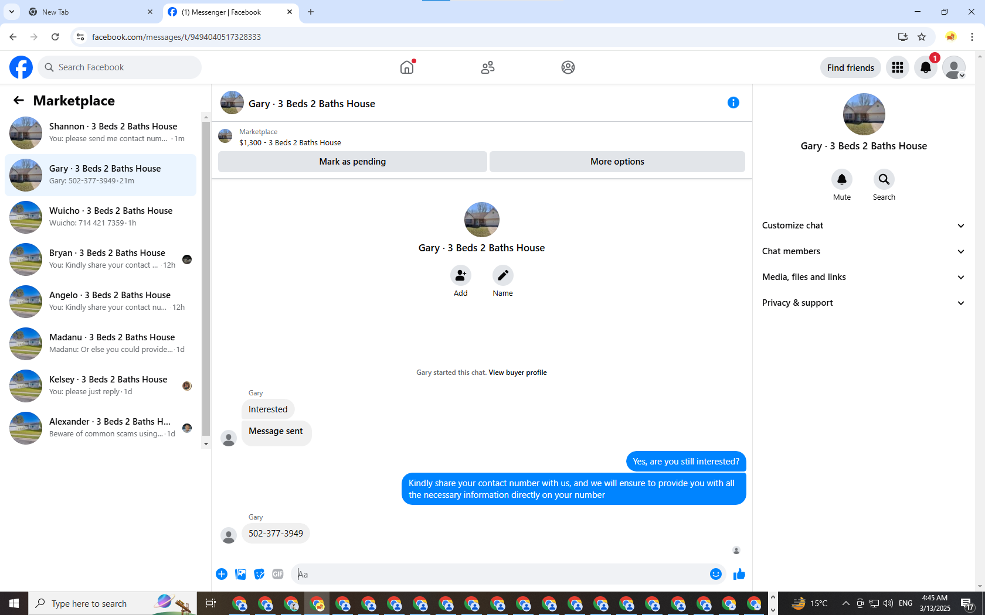Screen dimensions: 985x615
Task: Open a new browser tab
Action: [311, 12]
